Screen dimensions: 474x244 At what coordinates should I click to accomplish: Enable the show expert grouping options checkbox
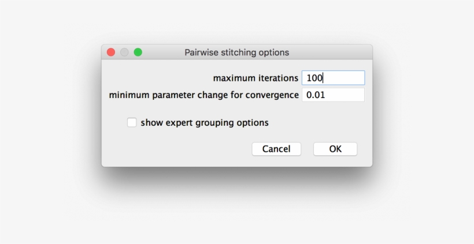(132, 122)
